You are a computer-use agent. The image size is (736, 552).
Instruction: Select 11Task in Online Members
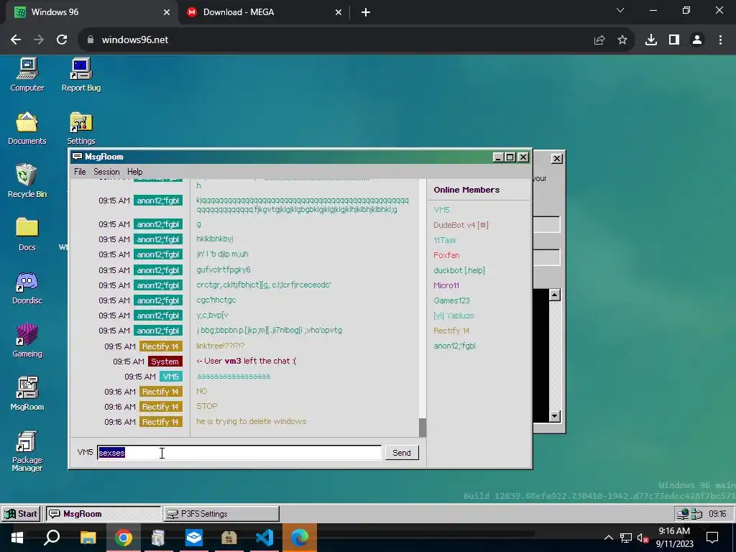445,240
